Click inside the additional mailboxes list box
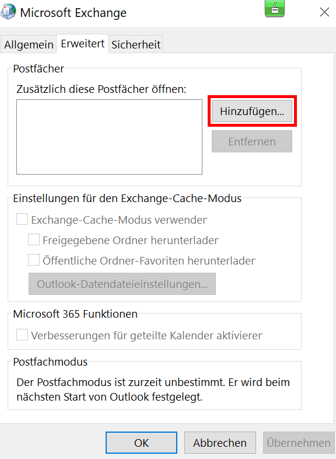 [109, 137]
